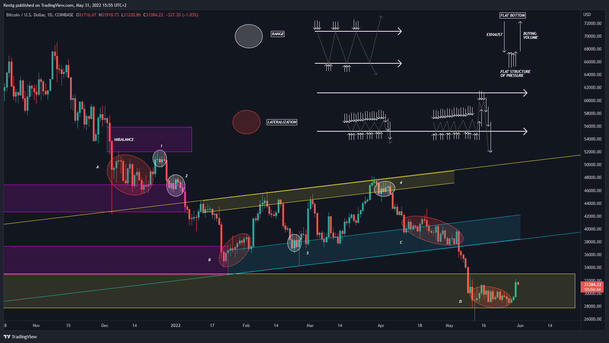Click the red ellipse above label C
Screen dimensions: 609x343
coord(432,230)
